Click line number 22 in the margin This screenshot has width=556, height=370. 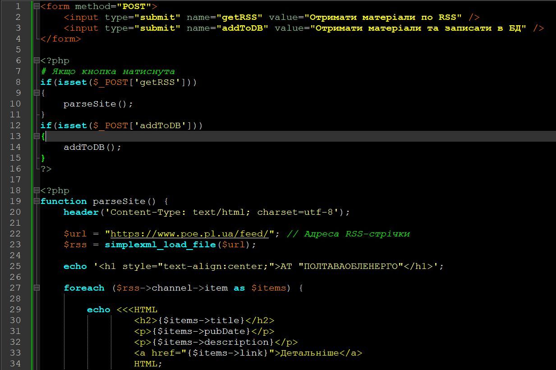click(15, 234)
